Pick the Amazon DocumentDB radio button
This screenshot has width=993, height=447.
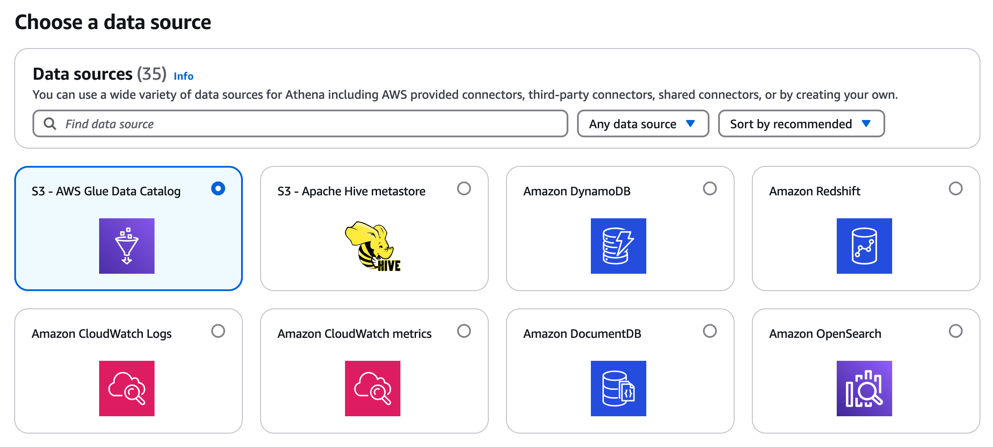click(x=710, y=331)
